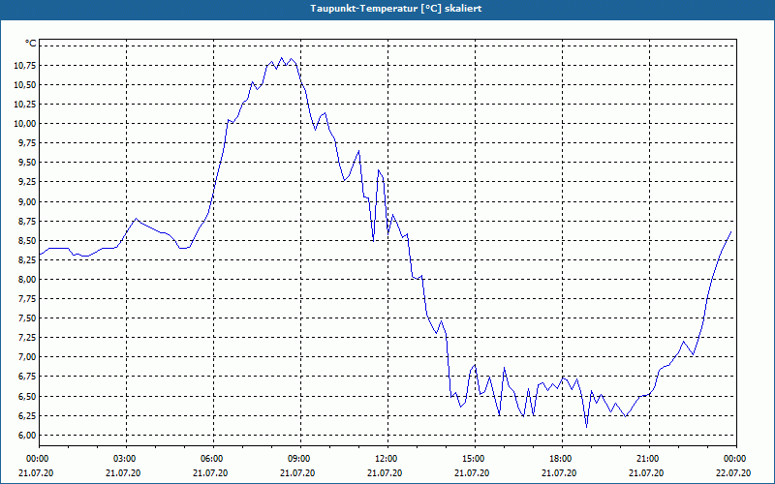Click the 9,25 y-axis value

click(27, 182)
